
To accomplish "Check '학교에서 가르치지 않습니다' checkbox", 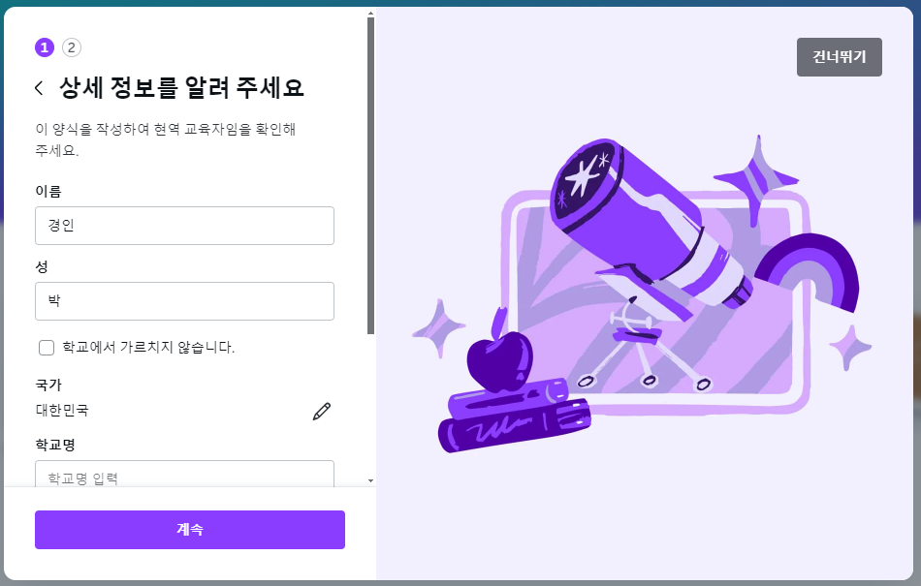I will pyautogui.click(x=47, y=348).
